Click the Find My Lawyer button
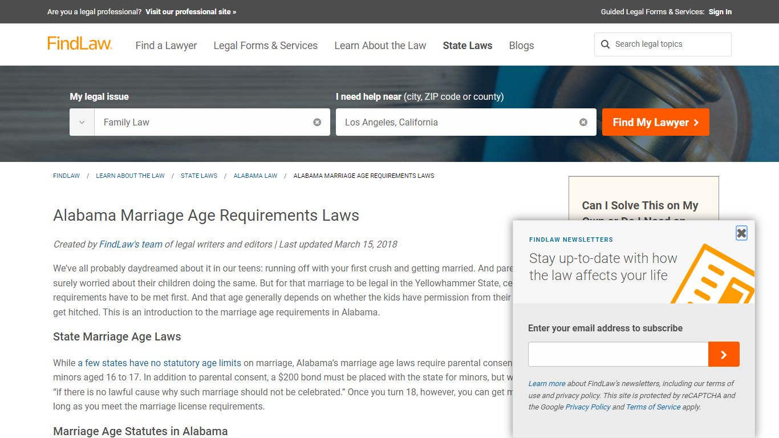The height and width of the screenshot is (438, 779). pos(656,122)
